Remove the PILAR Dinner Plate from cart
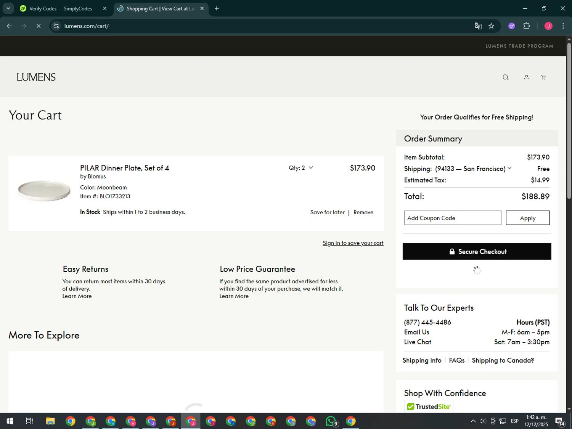This screenshot has width=572, height=429. click(363, 212)
